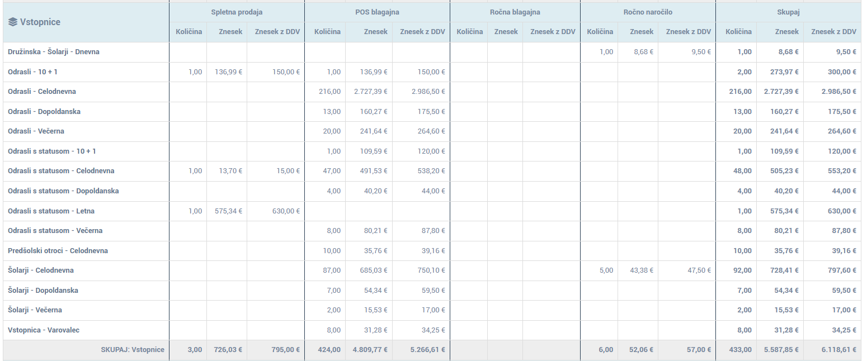The image size is (867, 361).
Task: Click the Vstopnica - Varovalec row label
Action: (44, 330)
